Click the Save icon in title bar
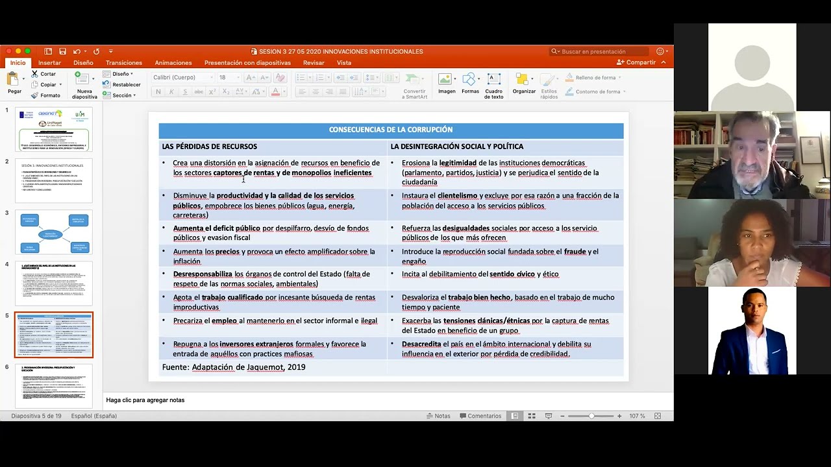The height and width of the screenshot is (467, 831). (62, 51)
